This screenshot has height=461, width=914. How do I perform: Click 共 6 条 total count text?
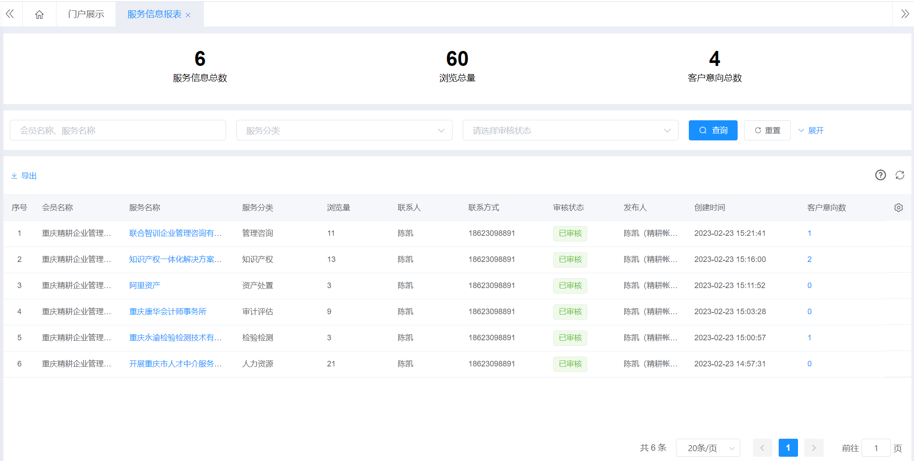653,448
